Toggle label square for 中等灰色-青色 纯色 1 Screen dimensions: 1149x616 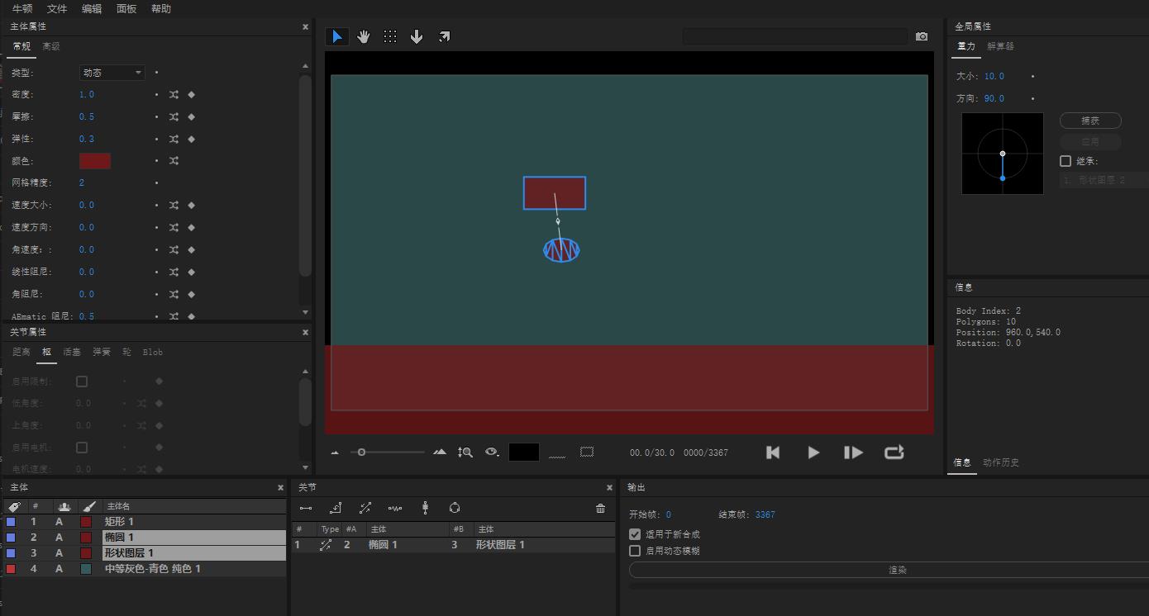(x=11, y=569)
